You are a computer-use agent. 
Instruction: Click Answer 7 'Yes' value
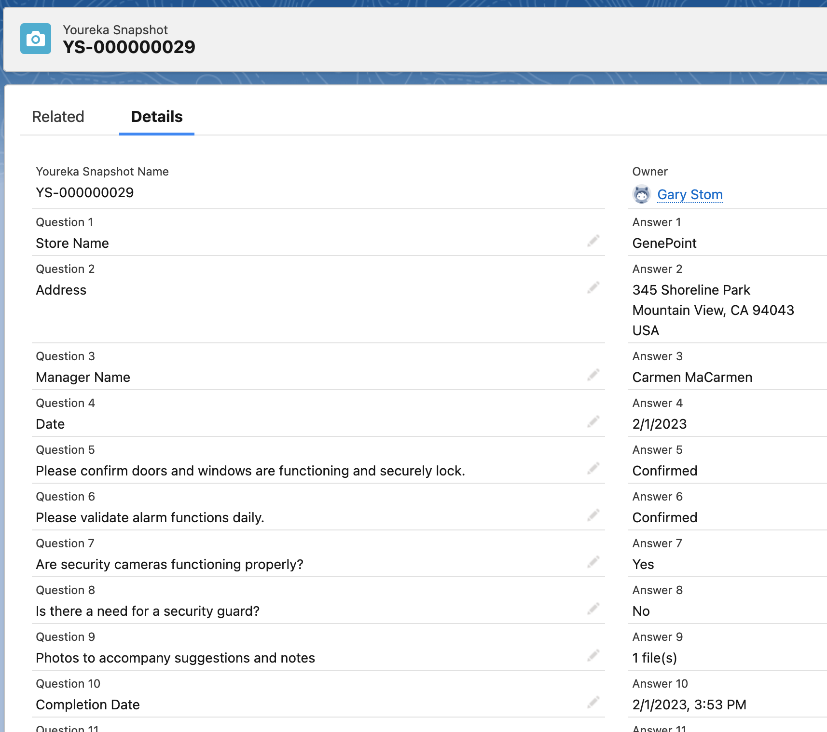tap(643, 565)
